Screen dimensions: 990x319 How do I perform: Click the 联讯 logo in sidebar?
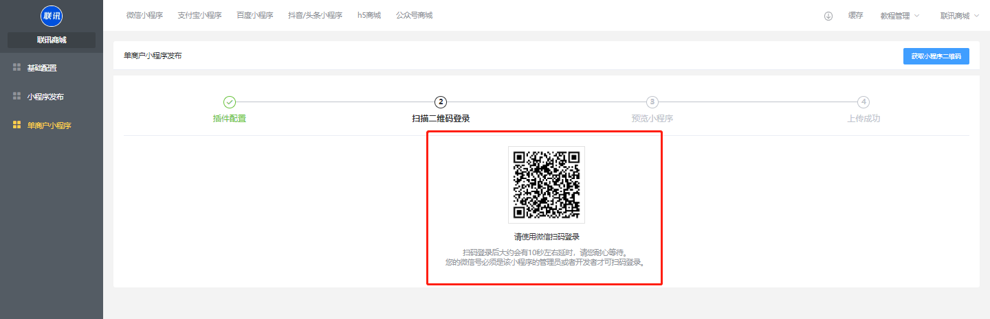click(52, 16)
